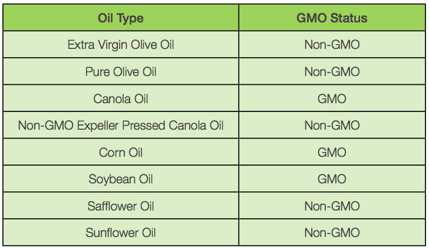Select the Soybean Oil cell

pyautogui.click(x=121, y=179)
